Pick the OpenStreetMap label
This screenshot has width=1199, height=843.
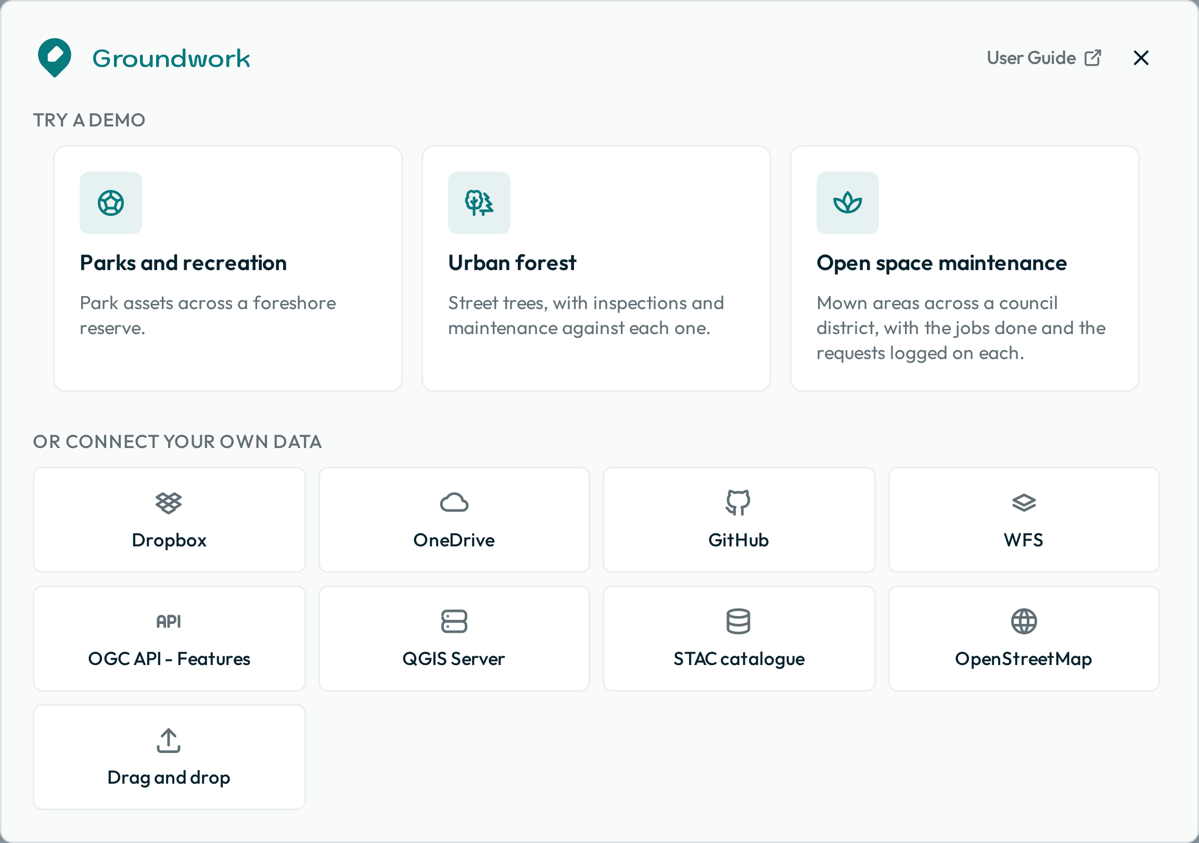[1024, 659]
